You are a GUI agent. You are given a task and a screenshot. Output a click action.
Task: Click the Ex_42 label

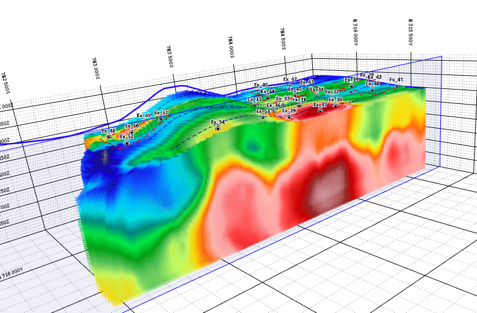pos(375,77)
